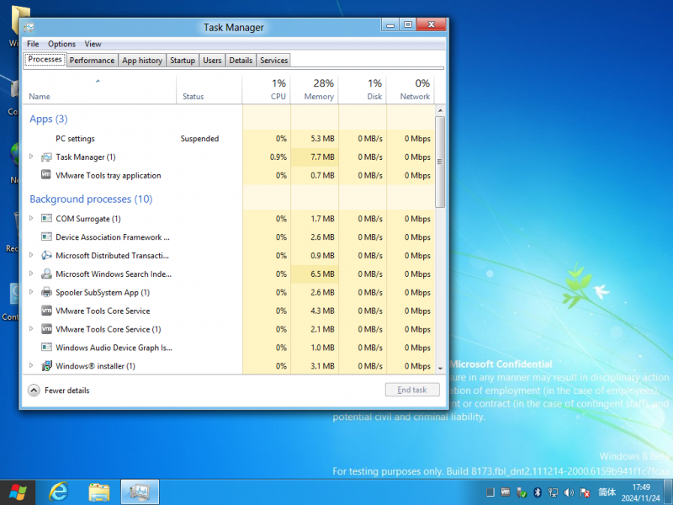The image size is (673, 505).
Task: Select the Device Association Framework row name
Action: pyautogui.click(x=113, y=237)
